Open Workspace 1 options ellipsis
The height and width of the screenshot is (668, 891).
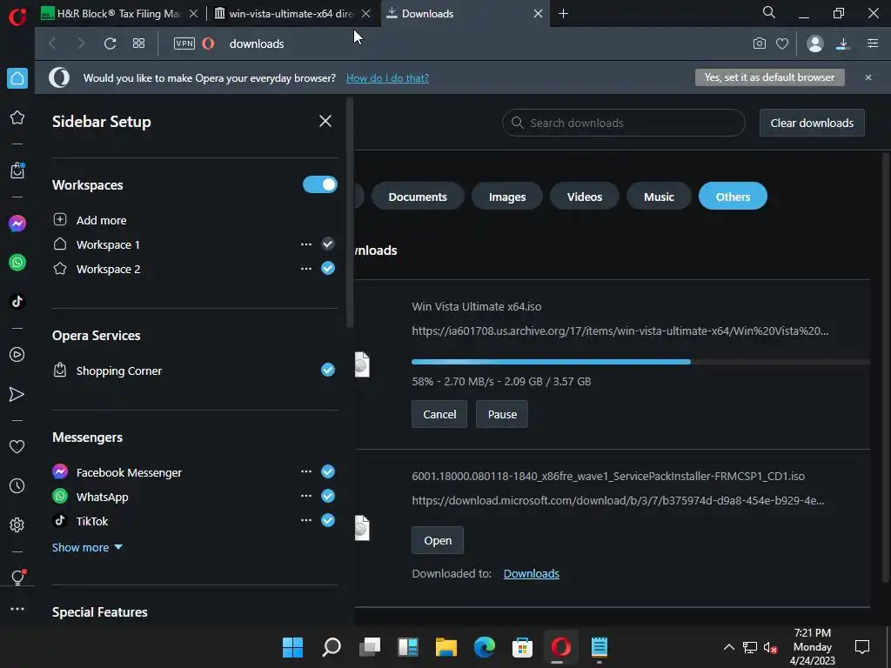(306, 244)
